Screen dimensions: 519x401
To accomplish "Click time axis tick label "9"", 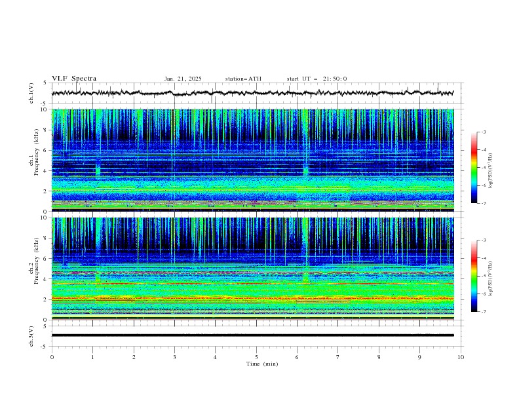I will 419,357.
